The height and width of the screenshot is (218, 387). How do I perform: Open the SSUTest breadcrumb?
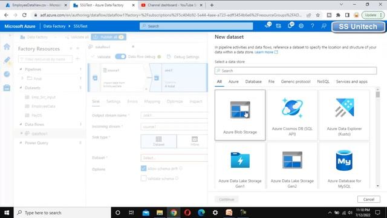(80, 26)
